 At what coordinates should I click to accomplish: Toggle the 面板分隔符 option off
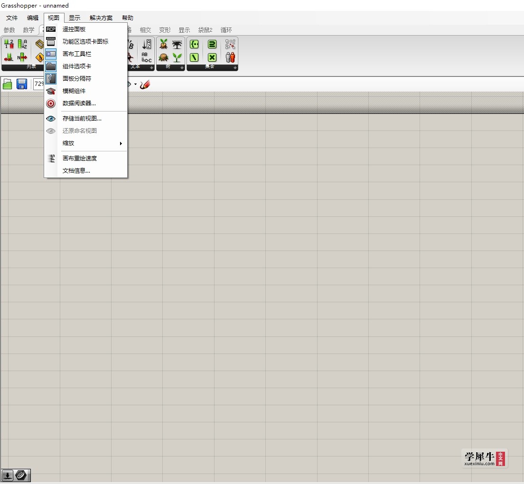point(86,79)
